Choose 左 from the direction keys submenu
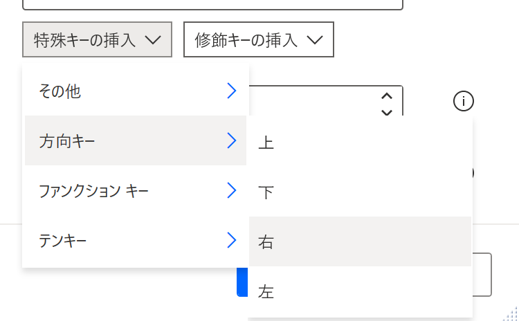Screen dimensions: 519x321 tap(360, 291)
